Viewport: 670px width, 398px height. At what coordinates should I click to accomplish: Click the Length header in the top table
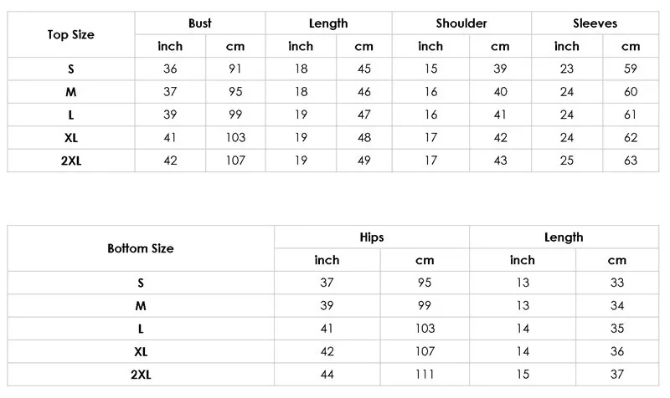tap(328, 23)
